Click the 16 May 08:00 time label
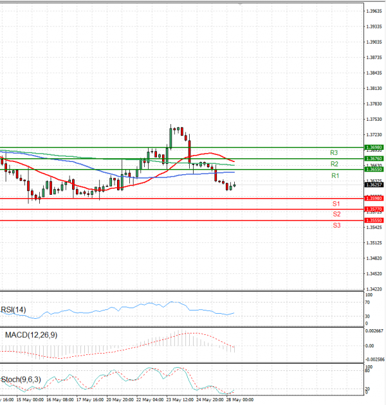Viewport: 386px width, 405px height. [x=60, y=400]
